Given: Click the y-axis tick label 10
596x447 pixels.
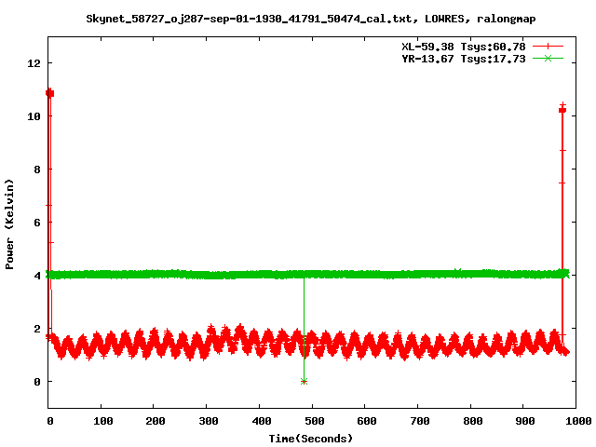Looking at the screenshot, I should coord(34,116).
